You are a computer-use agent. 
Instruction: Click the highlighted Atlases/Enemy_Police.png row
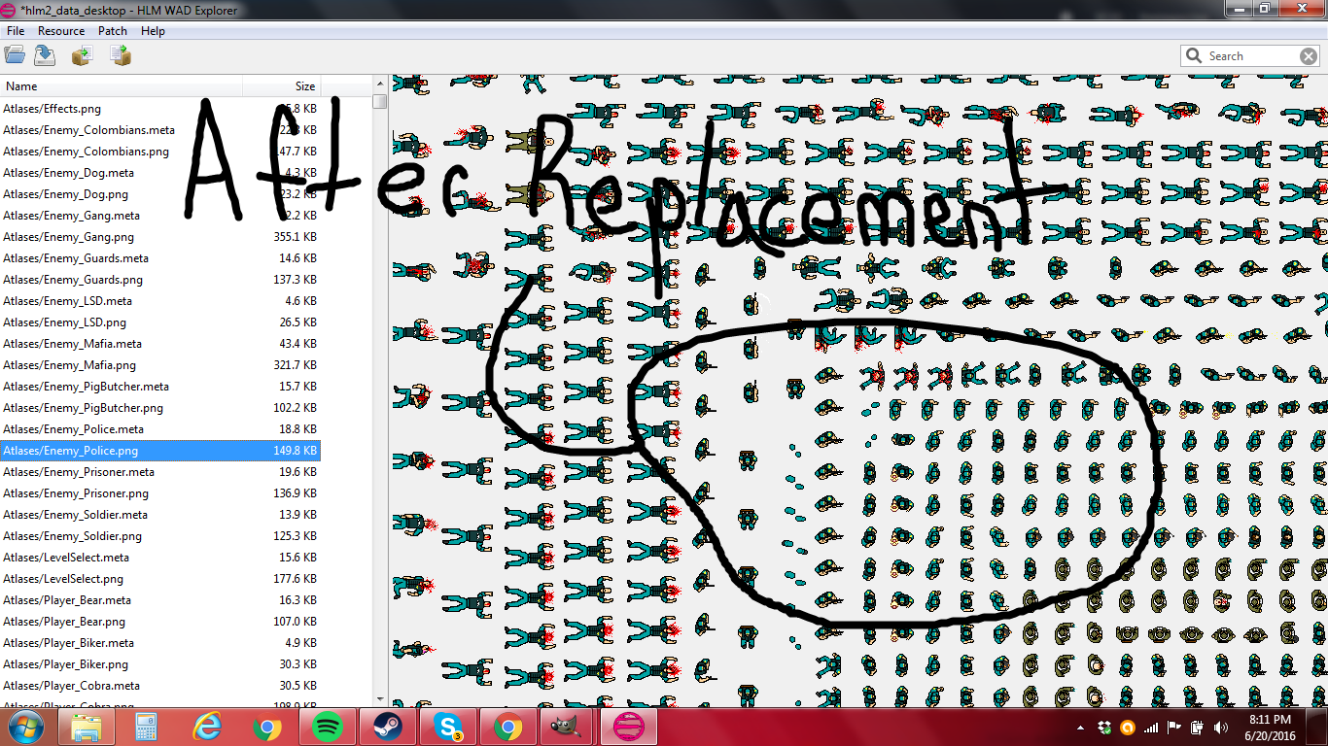click(x=159, y=451)
